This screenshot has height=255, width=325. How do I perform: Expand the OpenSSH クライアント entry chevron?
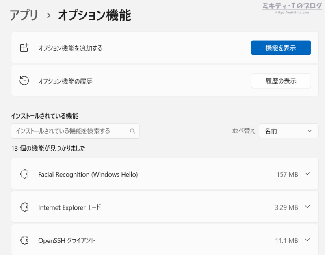pos(308,240)
